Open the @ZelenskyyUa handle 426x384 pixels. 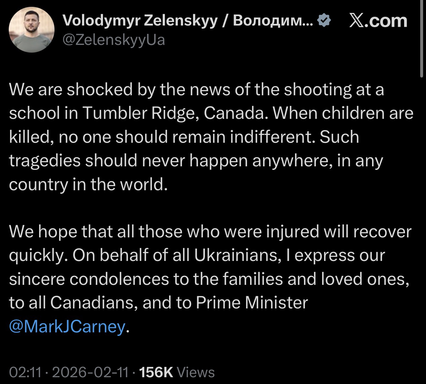point(113,40)
